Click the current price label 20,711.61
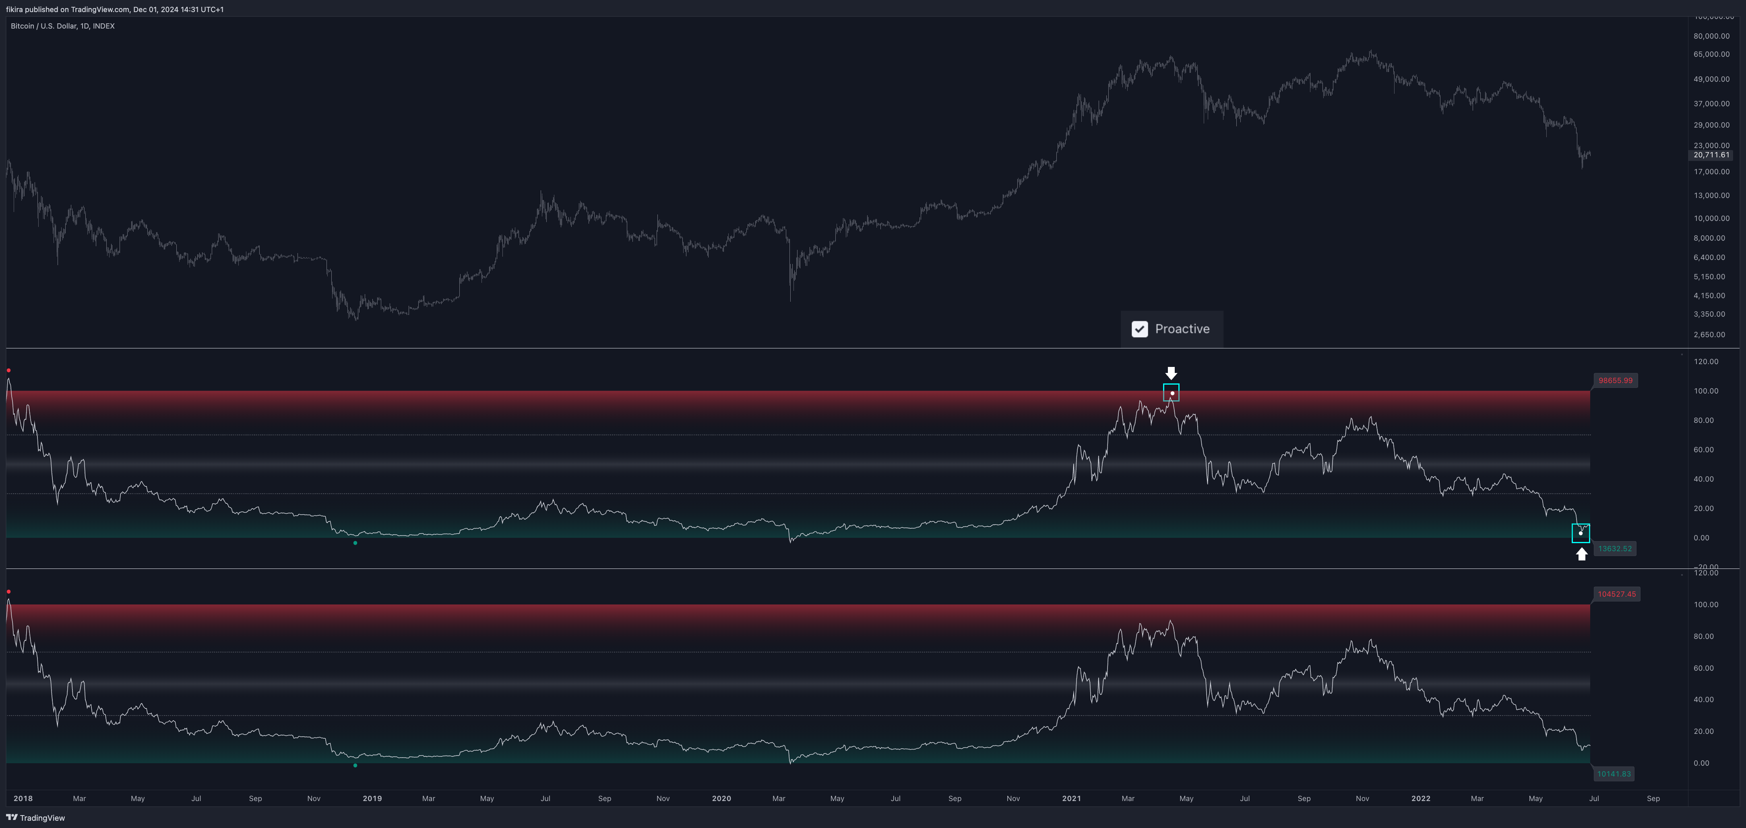Screen dimensions: 1746x828 tap(1711, 154)
